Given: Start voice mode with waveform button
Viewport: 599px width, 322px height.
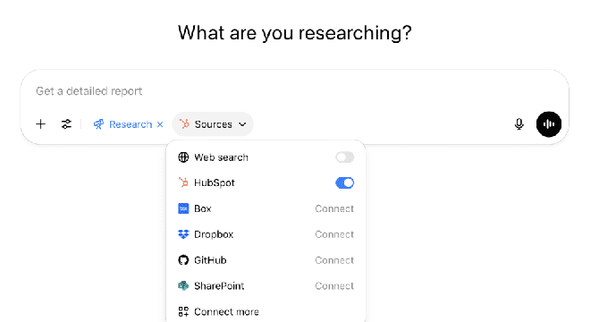Looking at the screenshot, I should [549, 124].
